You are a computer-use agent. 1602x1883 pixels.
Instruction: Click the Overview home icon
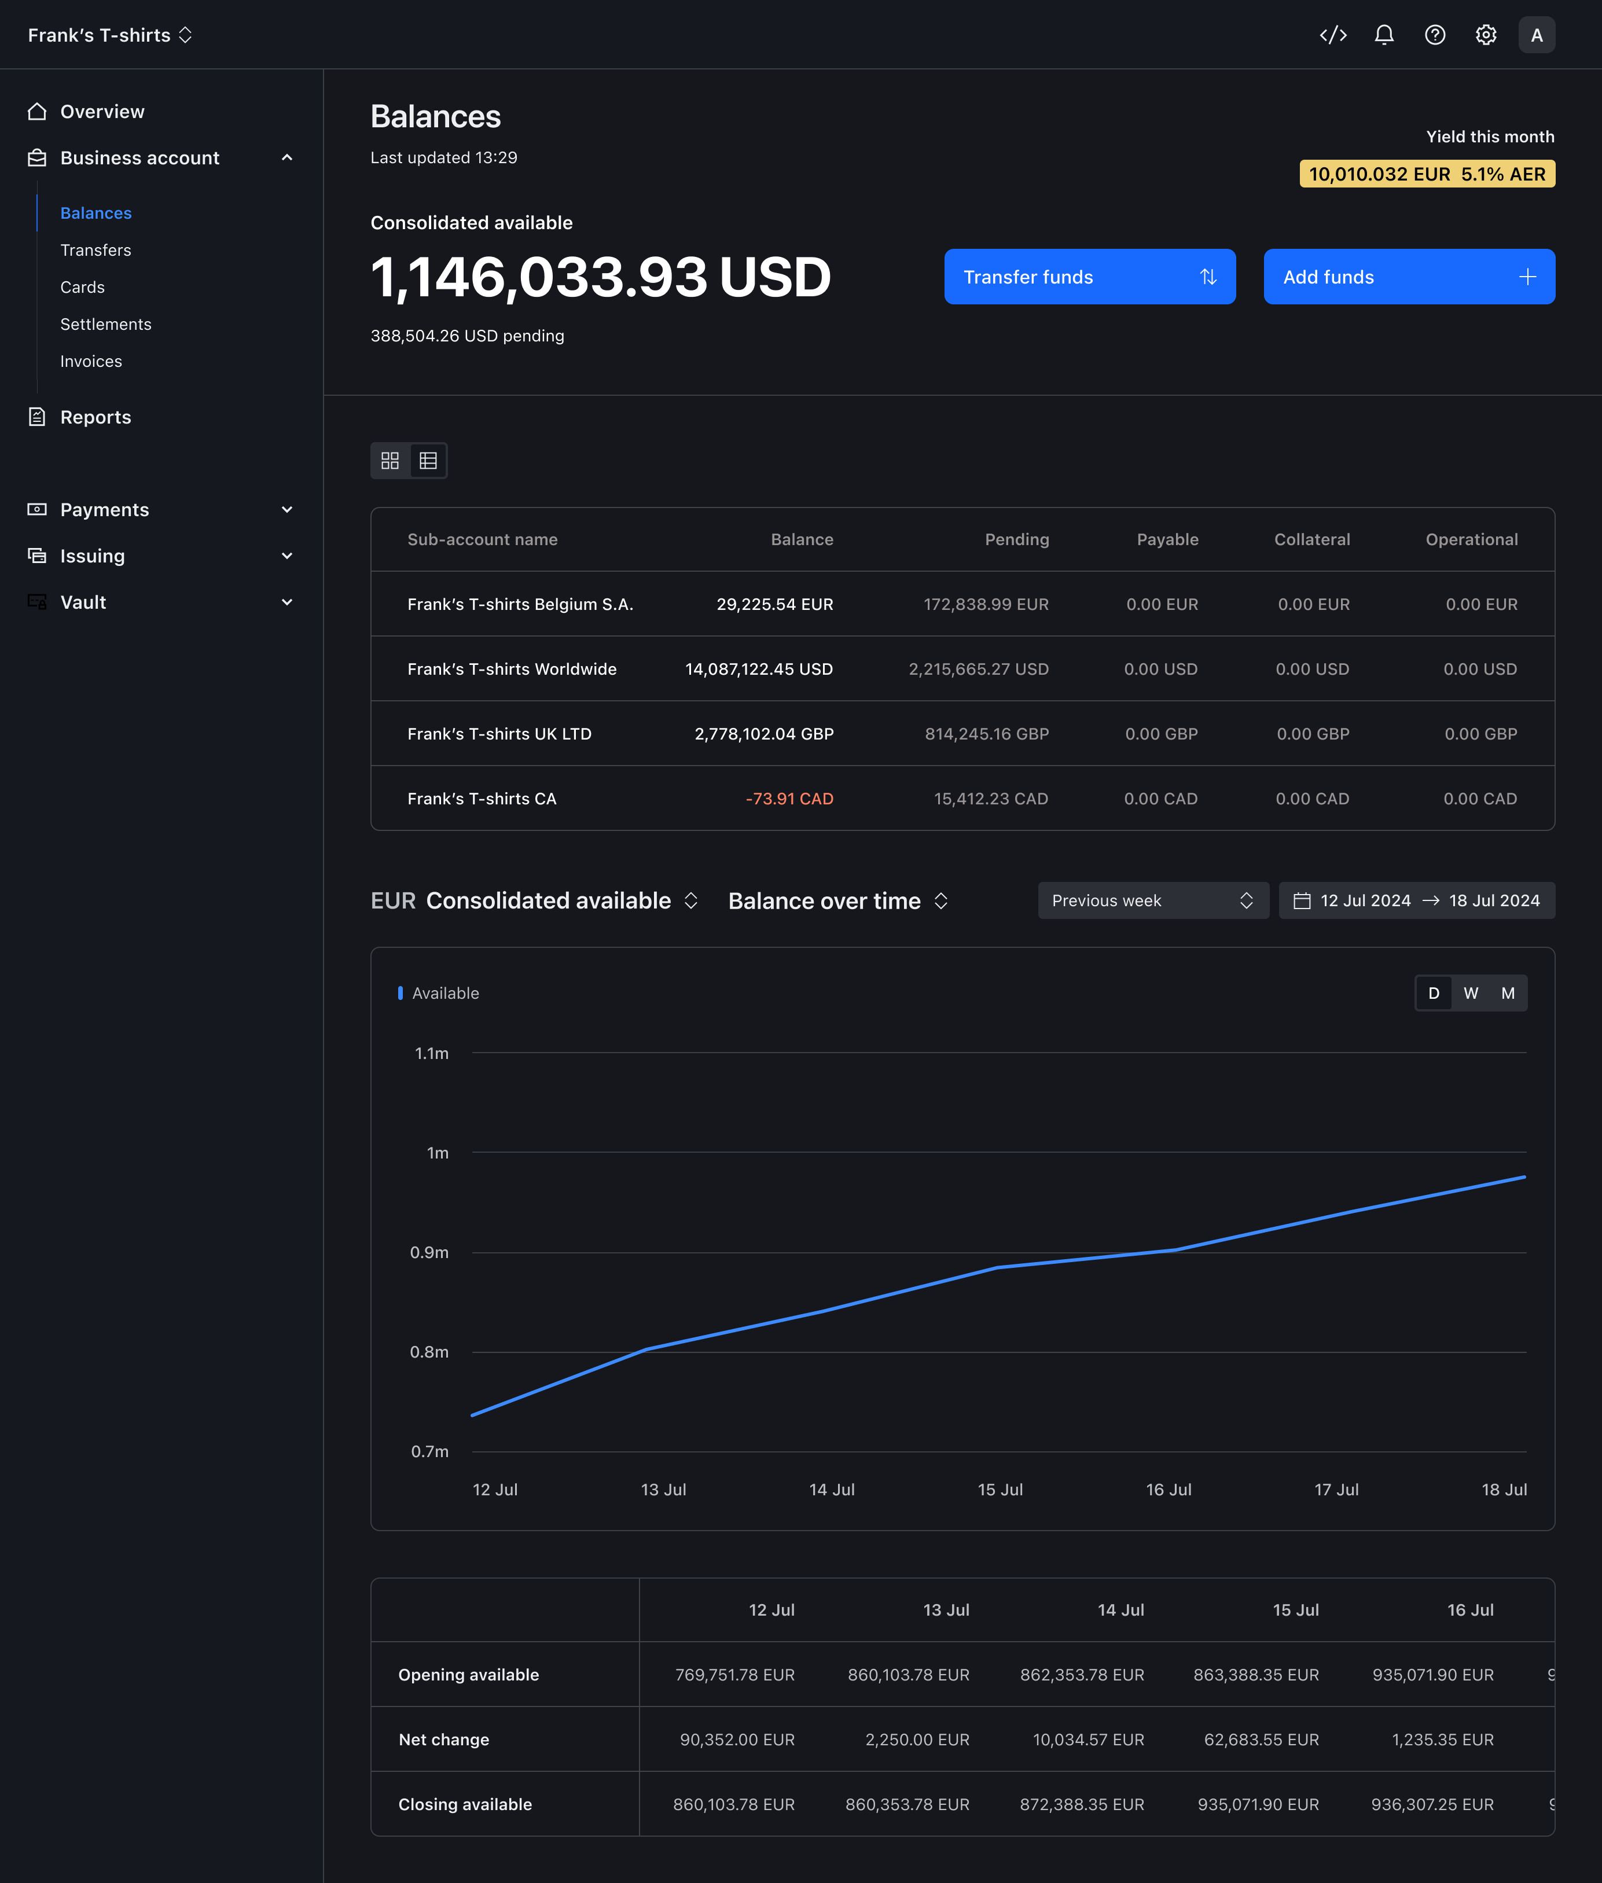coord(37,112)
